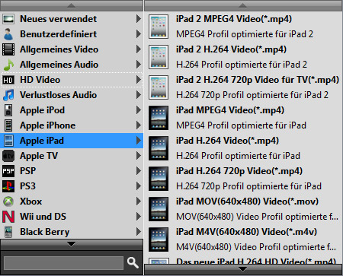Select the Allgemeines Video category

pos(72,49)
